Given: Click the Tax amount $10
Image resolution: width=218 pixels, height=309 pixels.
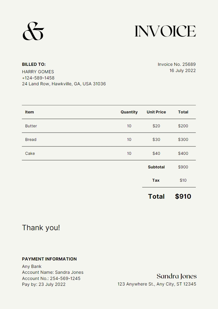Looking at the screenshot, I should (x=183, y=180).
